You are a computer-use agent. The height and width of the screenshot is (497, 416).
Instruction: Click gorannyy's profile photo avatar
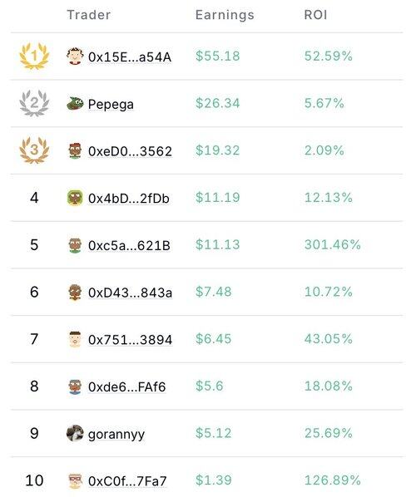click(75, 433)
